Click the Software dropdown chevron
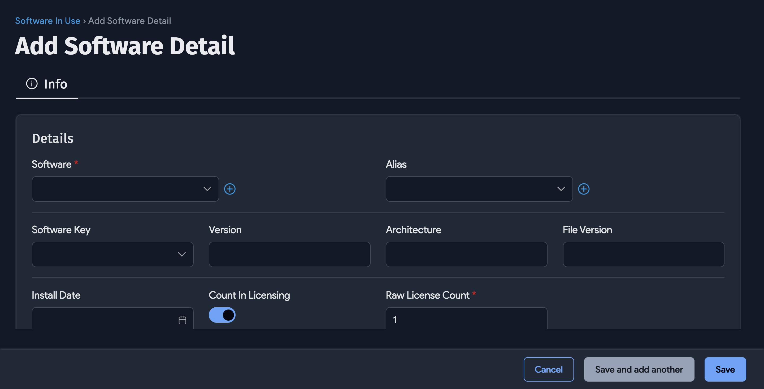This screenshot has height=389, width=764. point(207,189)
